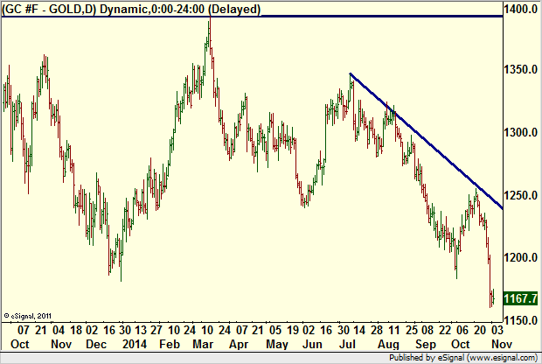Screen dimensions: 542x364
Task: Click the Oct month label at left
Action: point(20,344)
